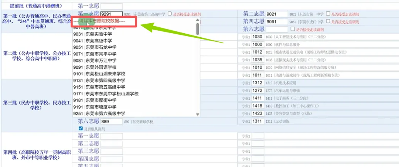Focus empty 专业1 field in 第四批 第四志愿 row

click(x=258, y=159)
